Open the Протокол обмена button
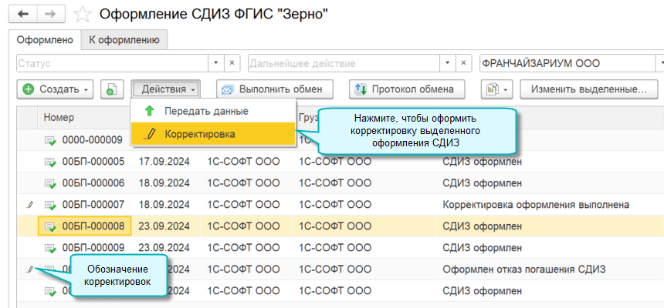The height and width of the screenshot is (308, 664). click(407, 89)
